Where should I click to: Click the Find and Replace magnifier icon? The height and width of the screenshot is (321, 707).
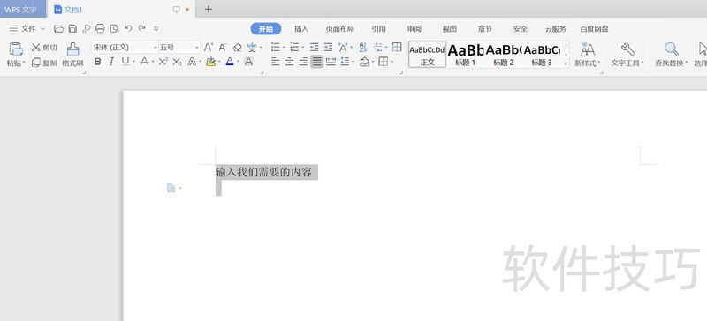(x=672, y=49)
